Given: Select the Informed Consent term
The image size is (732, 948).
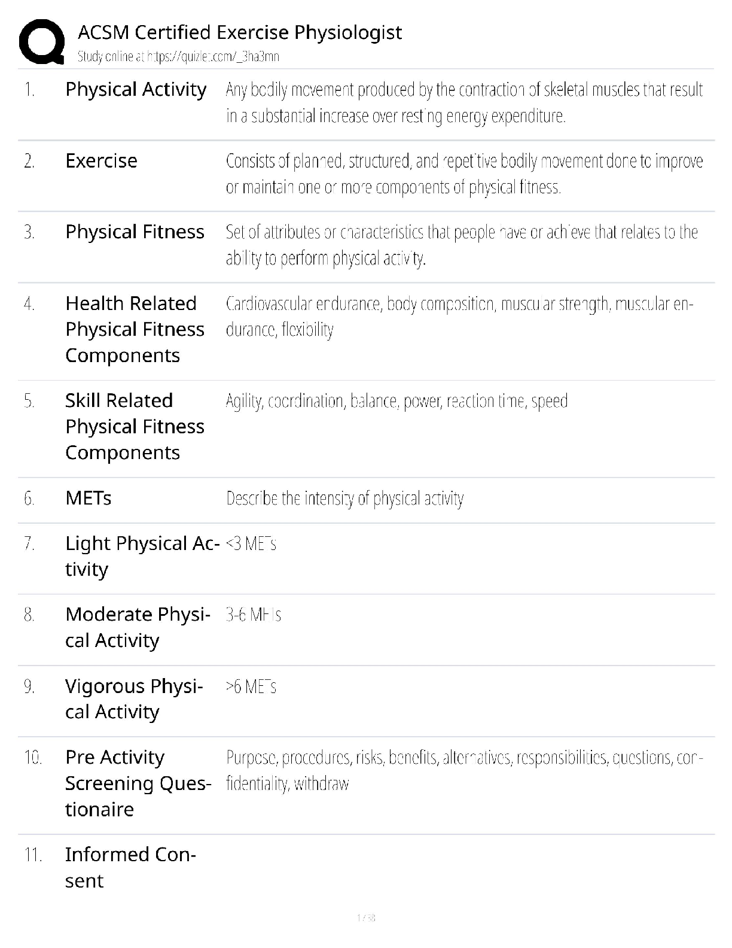Looking at the screenshot, I should tap(130, 867).
